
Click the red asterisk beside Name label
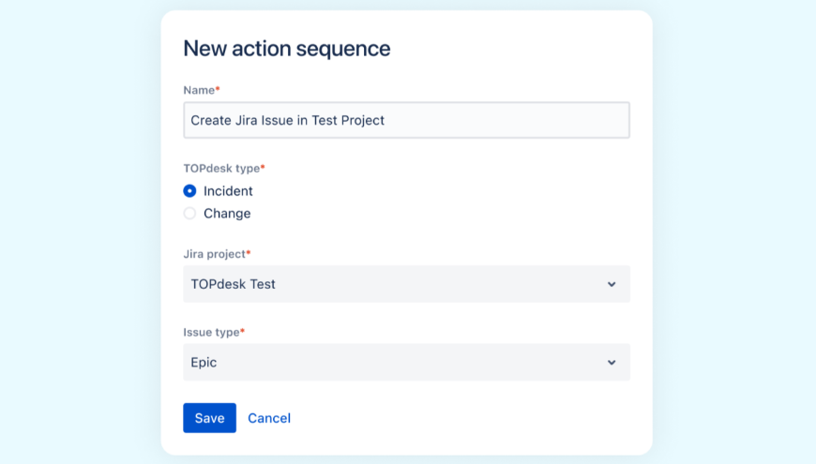click(218, 89)
